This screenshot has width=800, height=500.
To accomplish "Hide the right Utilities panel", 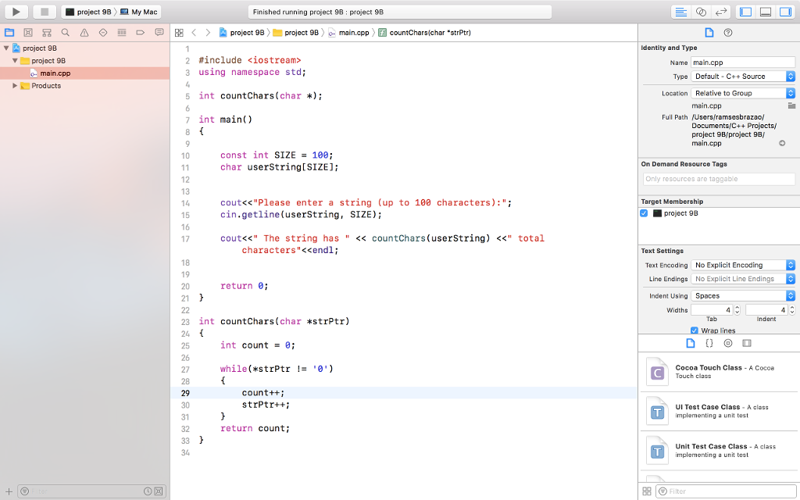I will pyautogui.click(x=785, y=12).
